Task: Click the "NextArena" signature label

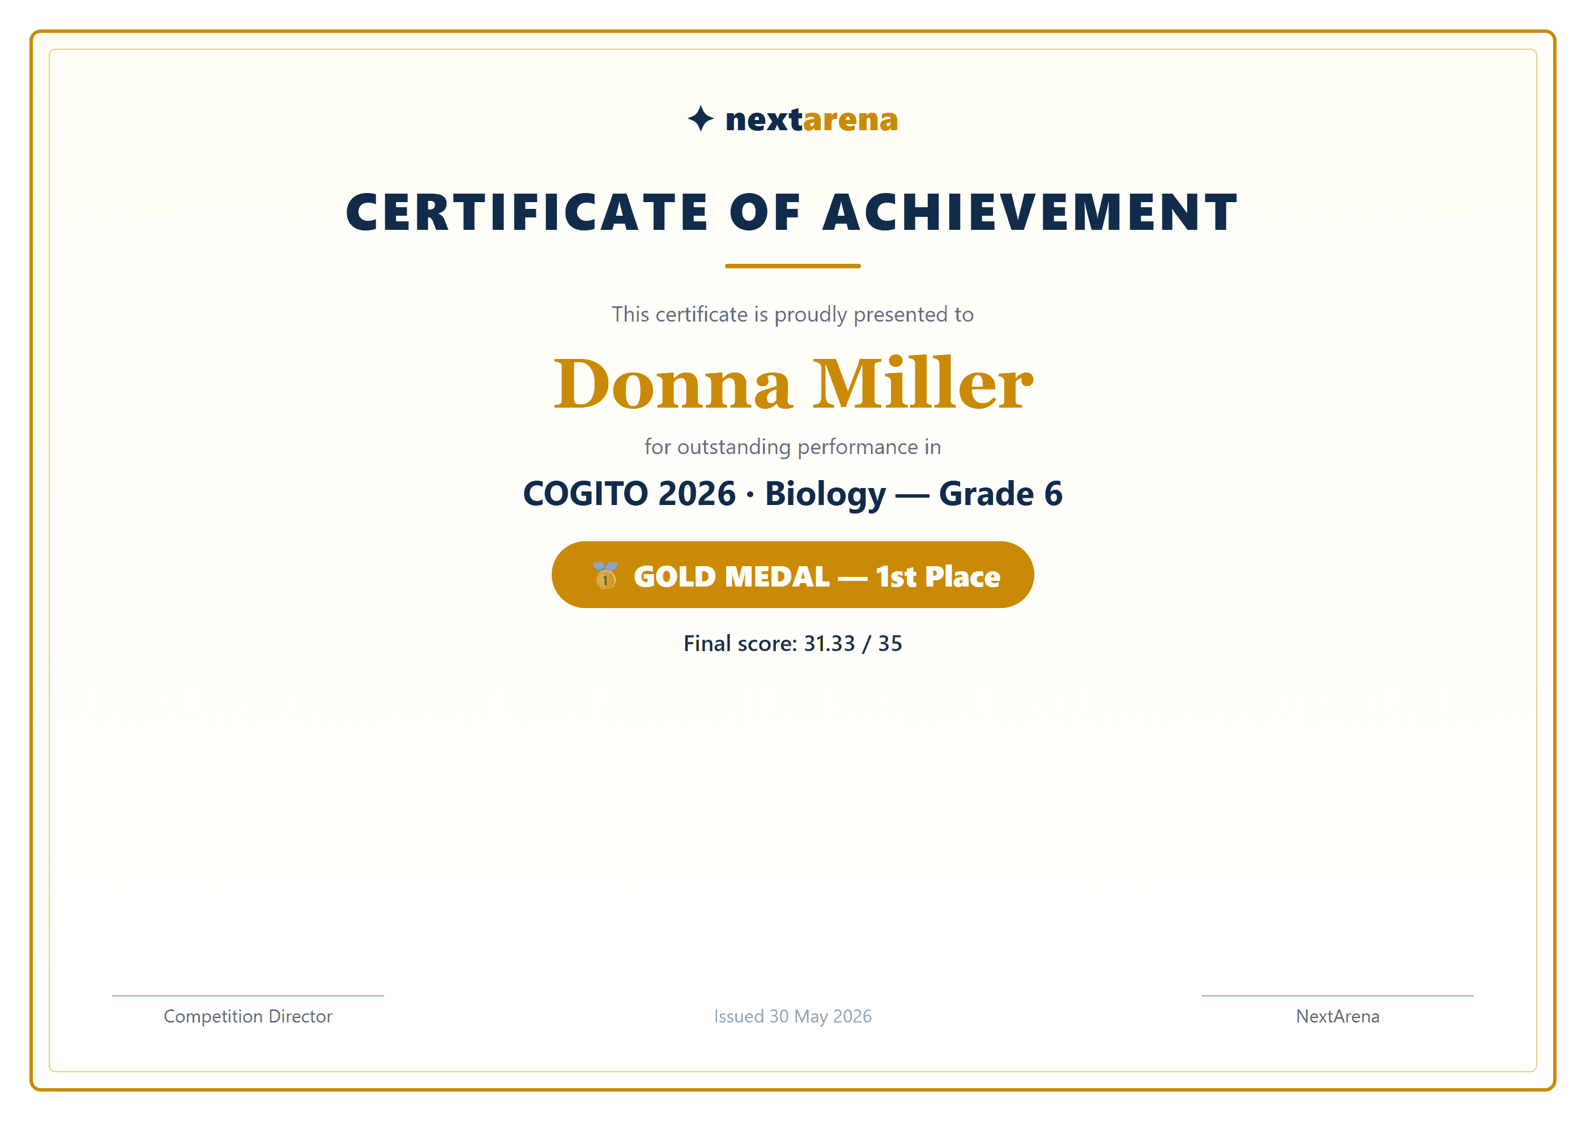Action: pos(1337,1016)
